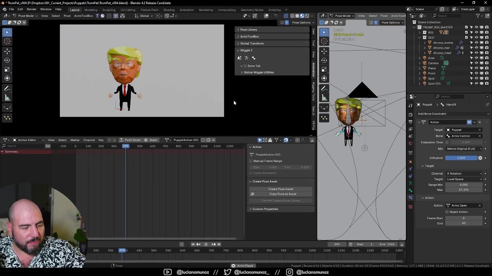Screen dimensions: 492x276
Task: Click the Create Pose Asset button
Action: point(281,189)
